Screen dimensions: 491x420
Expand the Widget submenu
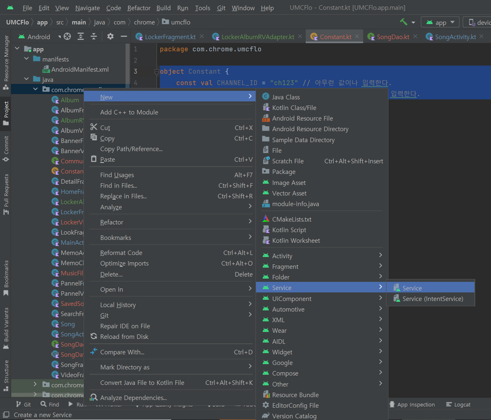coord(322,352)
